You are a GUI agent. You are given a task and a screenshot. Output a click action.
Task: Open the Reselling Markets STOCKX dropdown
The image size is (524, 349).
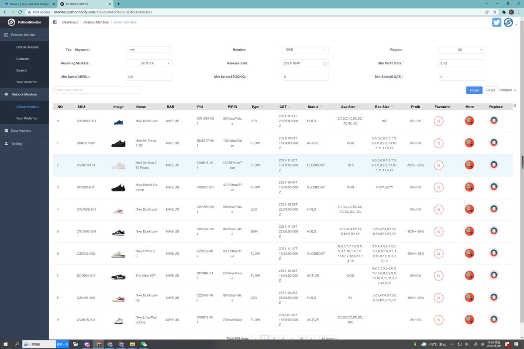(149, 63)
